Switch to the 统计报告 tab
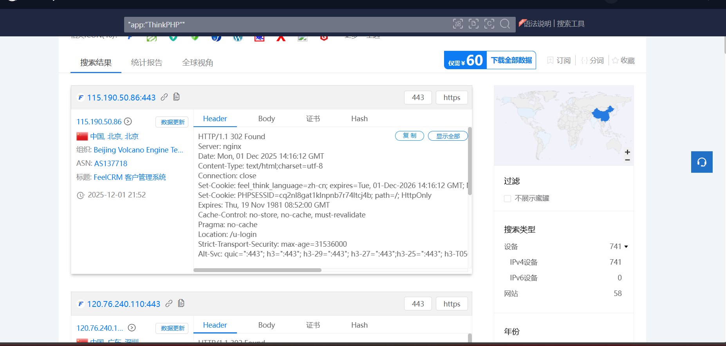The image size is (726, 346). click(x=146, y=63)
